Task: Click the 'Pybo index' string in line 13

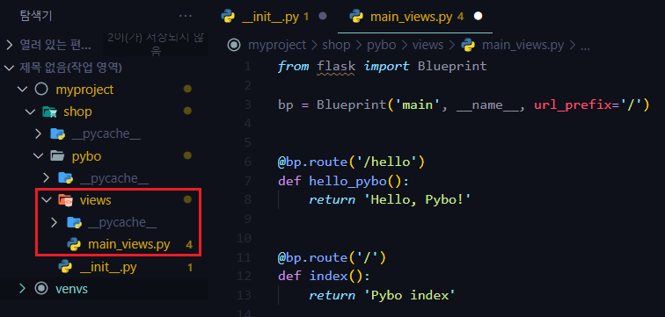Action: 410,295
